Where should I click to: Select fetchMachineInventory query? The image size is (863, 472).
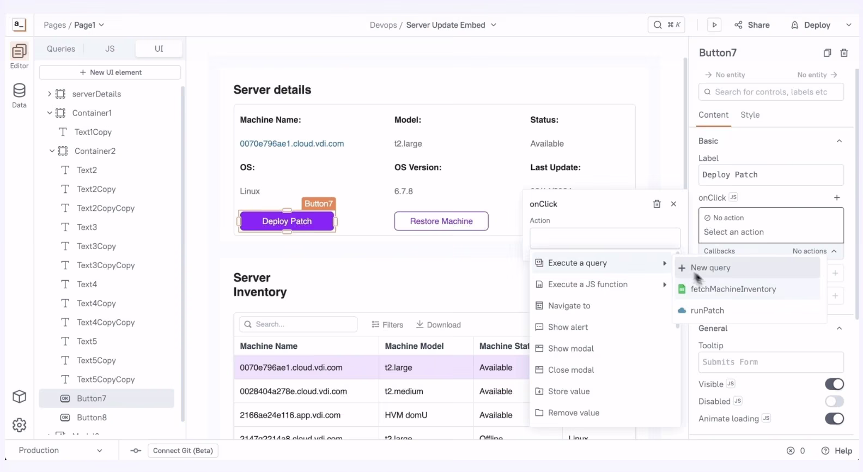click(747, 289)
